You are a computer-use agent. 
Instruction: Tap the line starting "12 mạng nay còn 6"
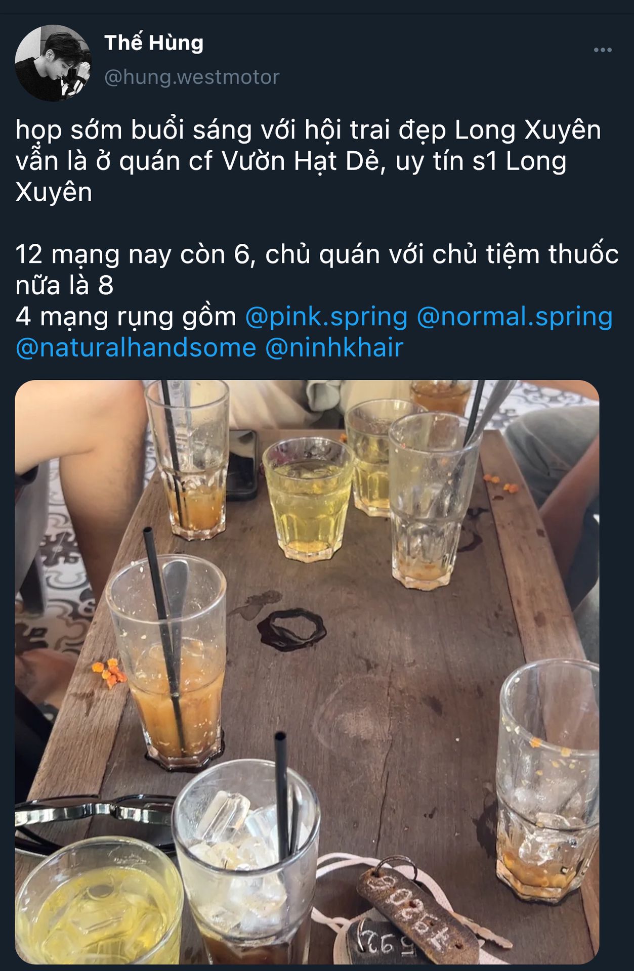(317, 270)
